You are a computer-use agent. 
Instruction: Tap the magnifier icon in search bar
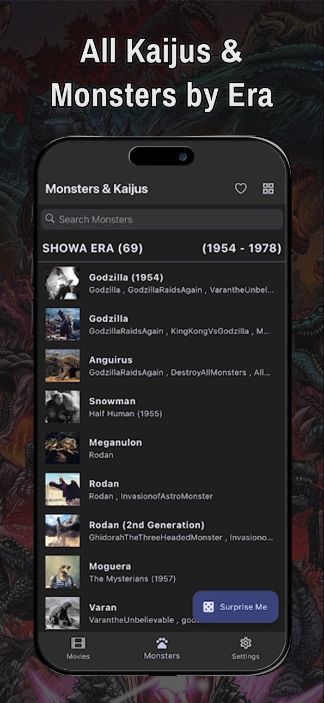pyautogui.click(x=50, y=219)
